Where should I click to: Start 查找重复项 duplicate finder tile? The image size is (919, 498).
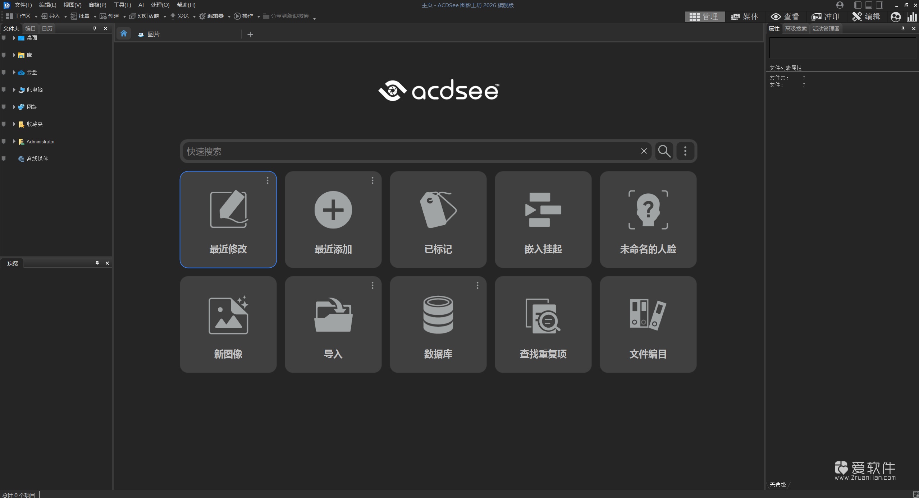(x=543, y=323)
